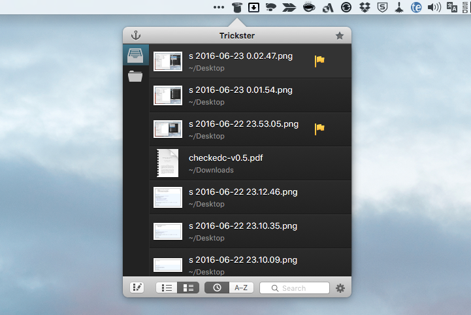Click the broom cleaner menu bar icon
The height and width of the screenshot is (315, 471).
pyautogui.click(x=399, y=7)
